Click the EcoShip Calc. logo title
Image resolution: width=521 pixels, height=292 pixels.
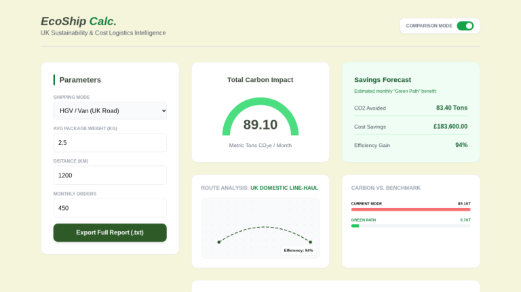click(79, 21)
